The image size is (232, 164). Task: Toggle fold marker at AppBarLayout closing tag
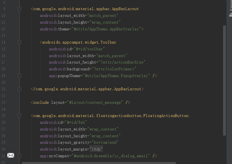[x=19, y=89]
